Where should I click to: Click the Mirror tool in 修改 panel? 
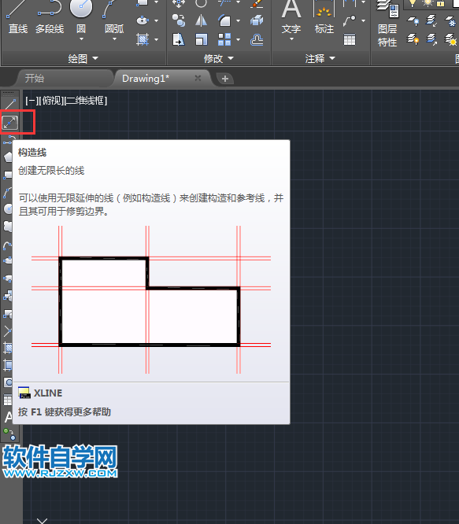[x=201, y=20]
